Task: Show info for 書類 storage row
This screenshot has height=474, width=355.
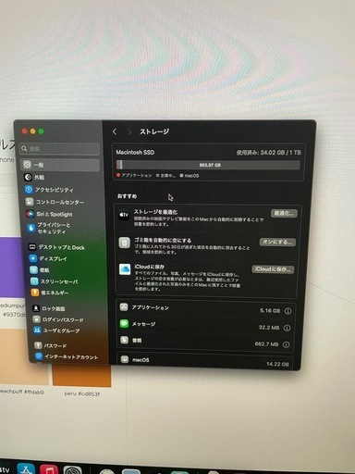Action: click(x=286, y=344)
